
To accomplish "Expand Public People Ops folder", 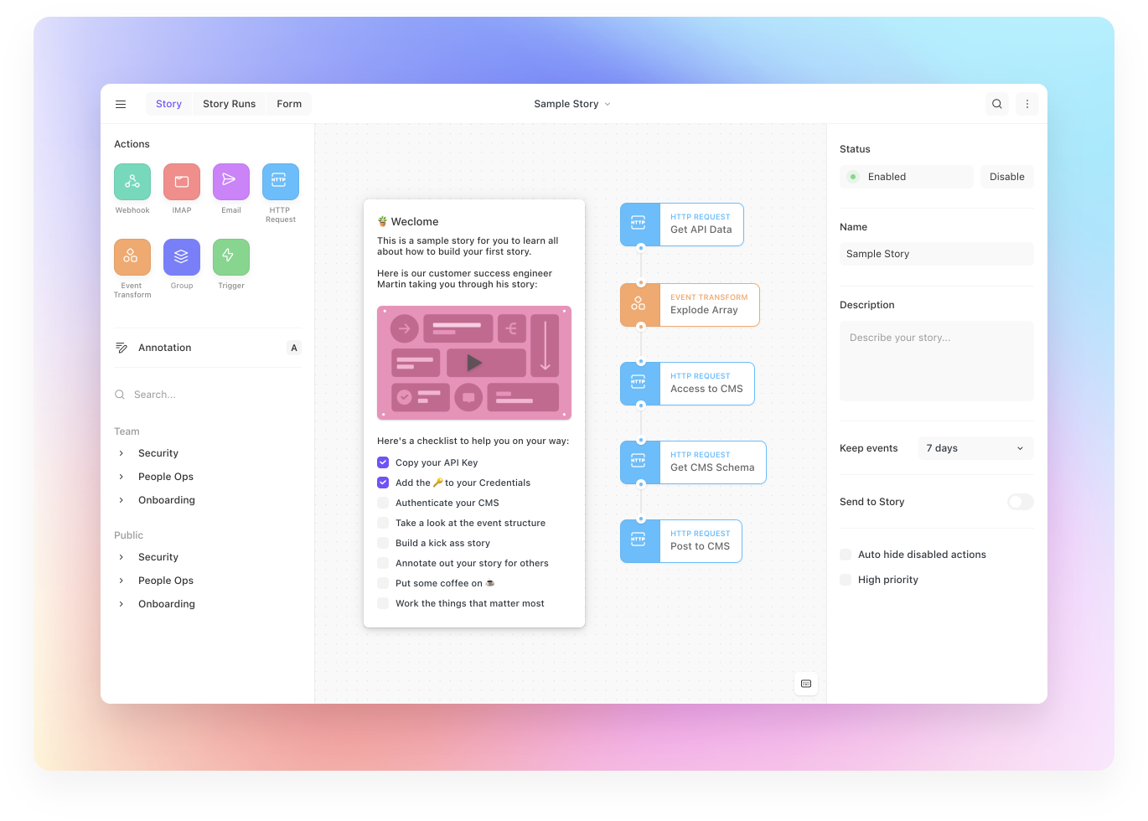I will 122,581.
